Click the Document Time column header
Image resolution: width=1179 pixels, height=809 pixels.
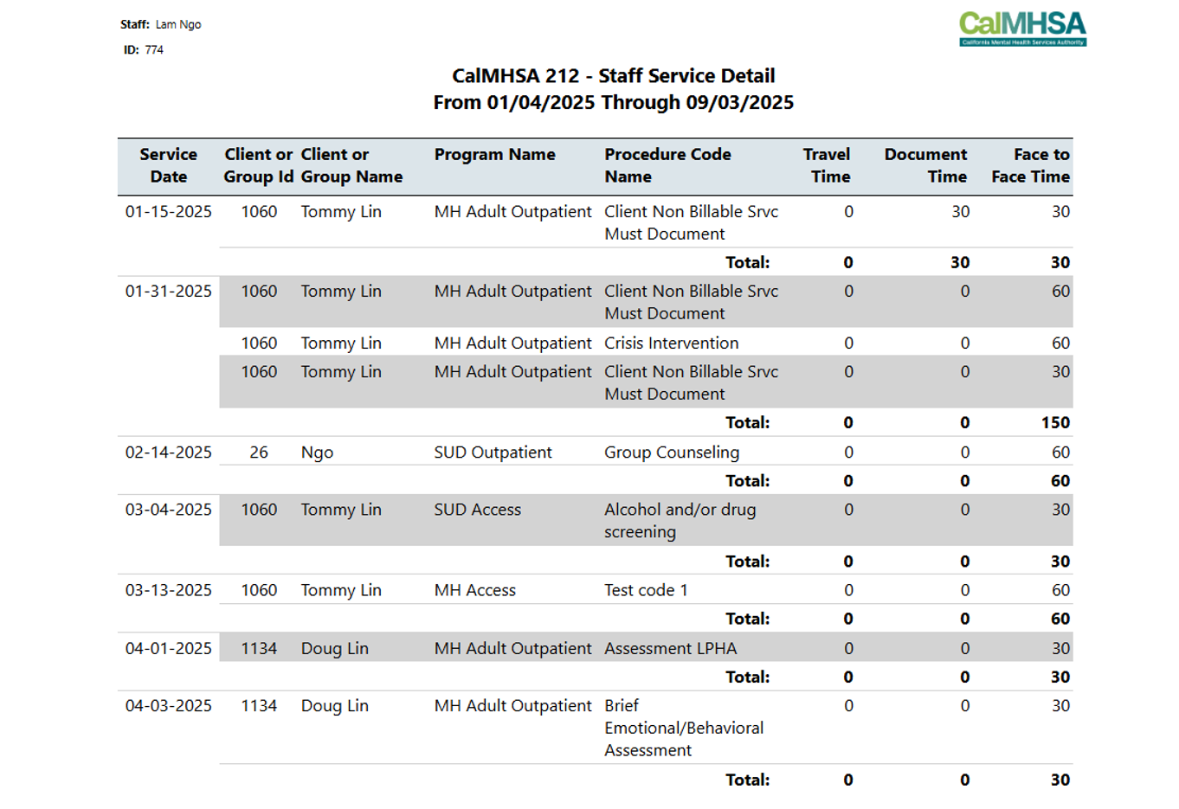925,165
